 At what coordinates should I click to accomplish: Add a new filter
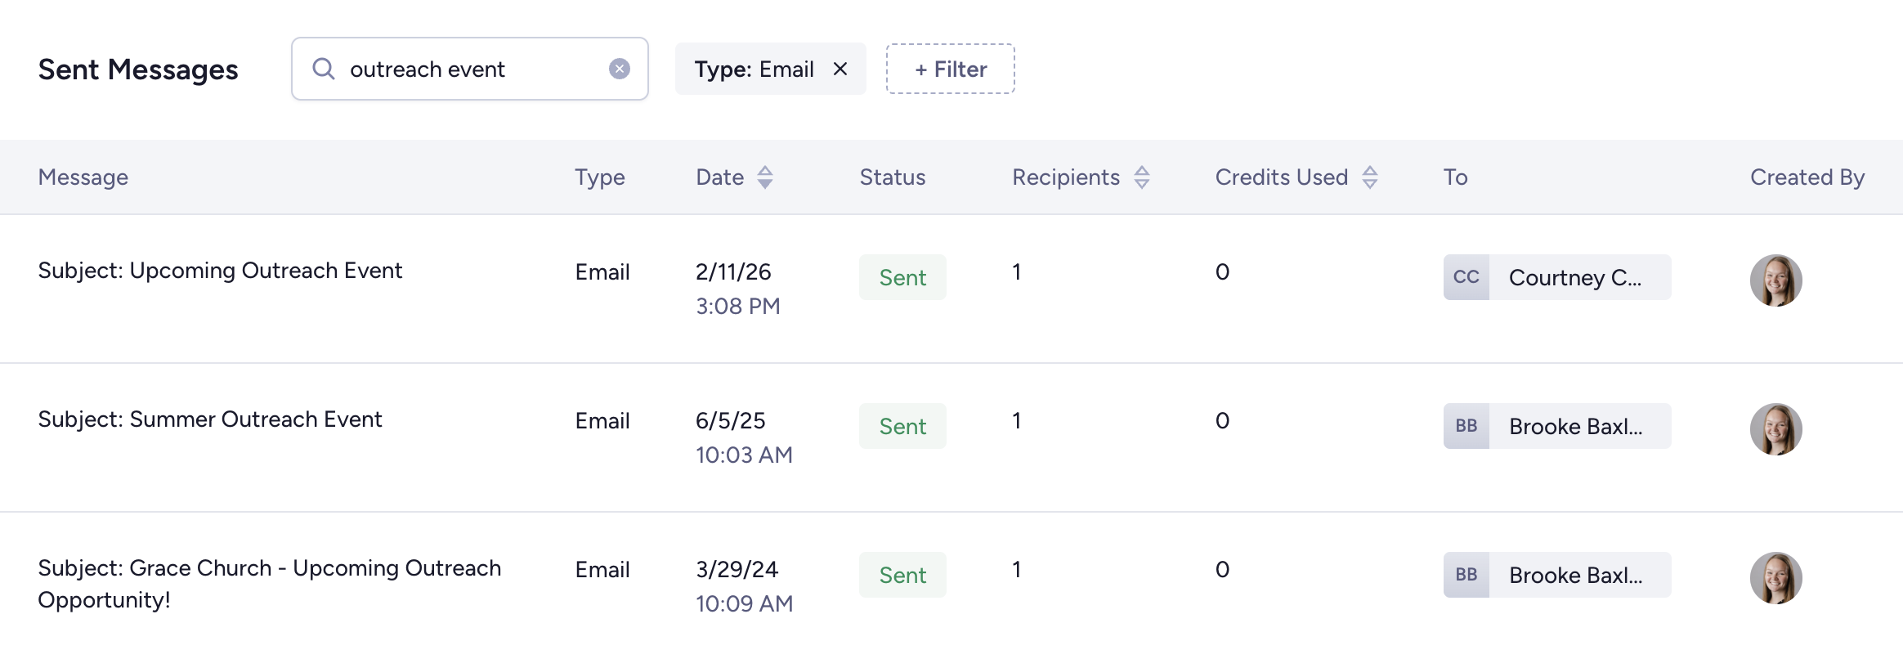950,69
